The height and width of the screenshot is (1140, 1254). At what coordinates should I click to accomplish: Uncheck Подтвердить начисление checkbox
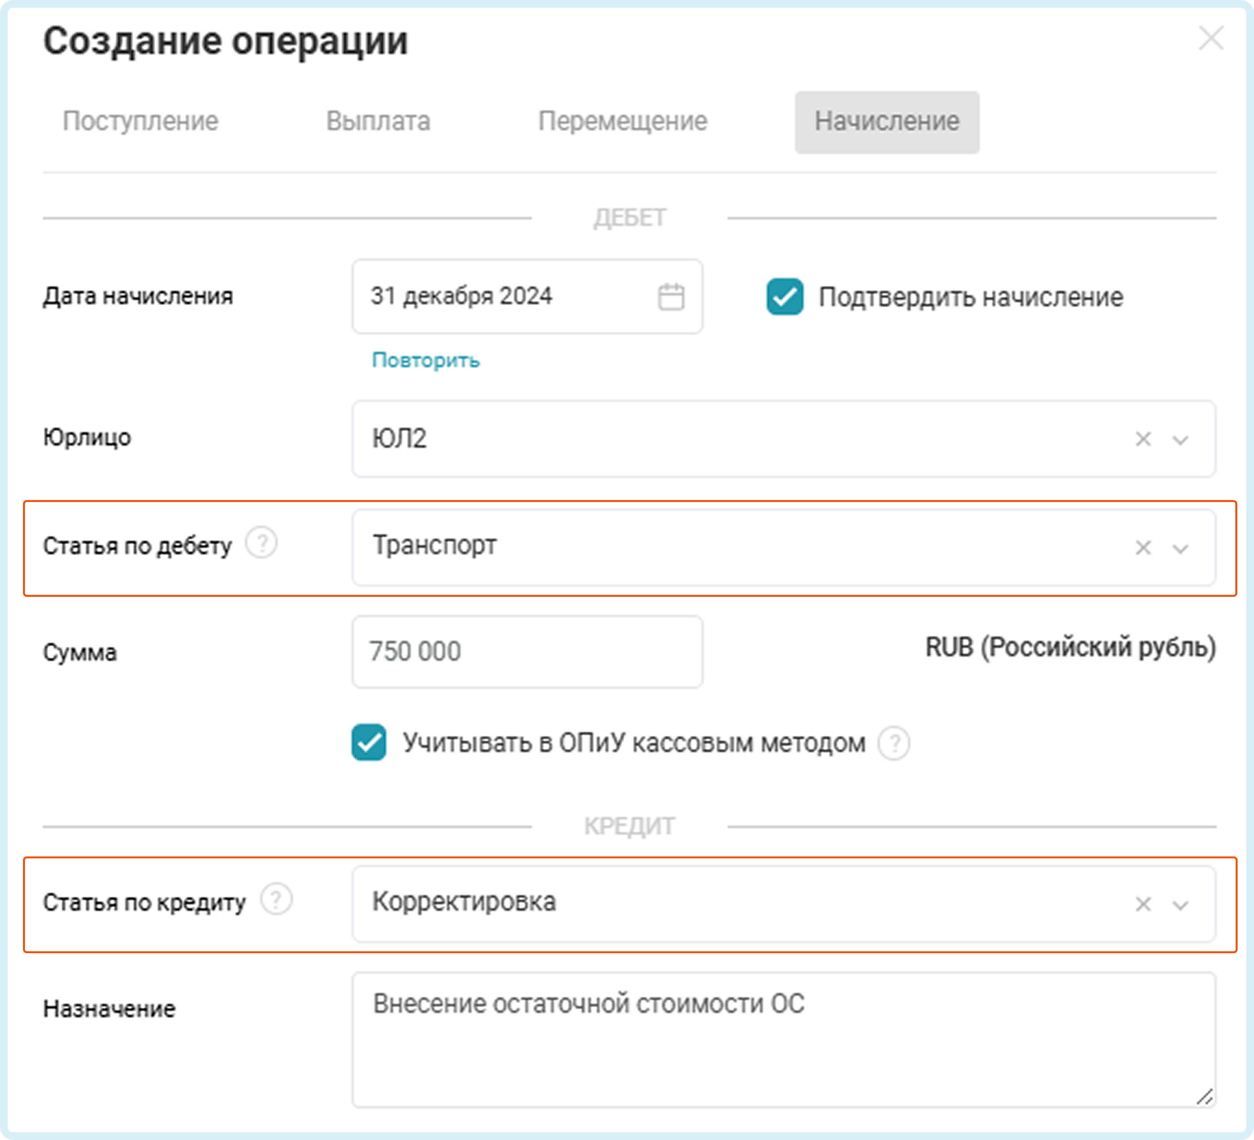pos(785,296)
